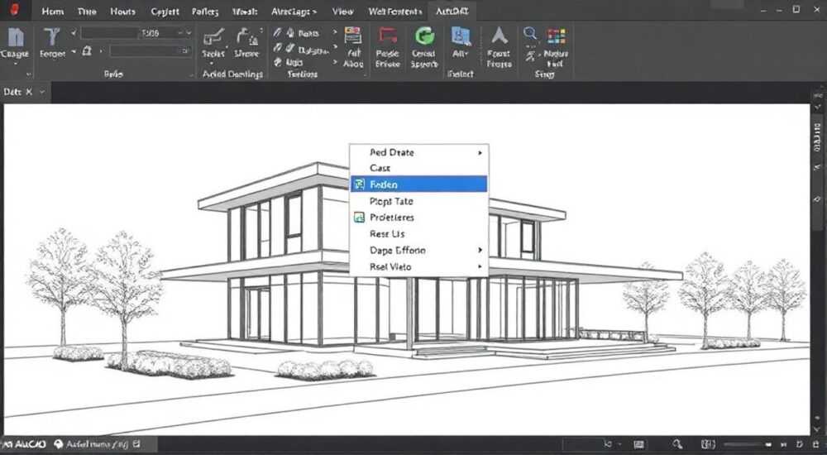Click the Sedes tool icon in ribbon
The height and width of the screenshot is (455, 827).
tap(213, 36)
